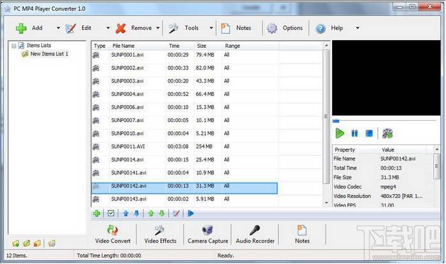Click the small edit pencil icon below the list
Screen dimensions: 446x264
[176, 214]
